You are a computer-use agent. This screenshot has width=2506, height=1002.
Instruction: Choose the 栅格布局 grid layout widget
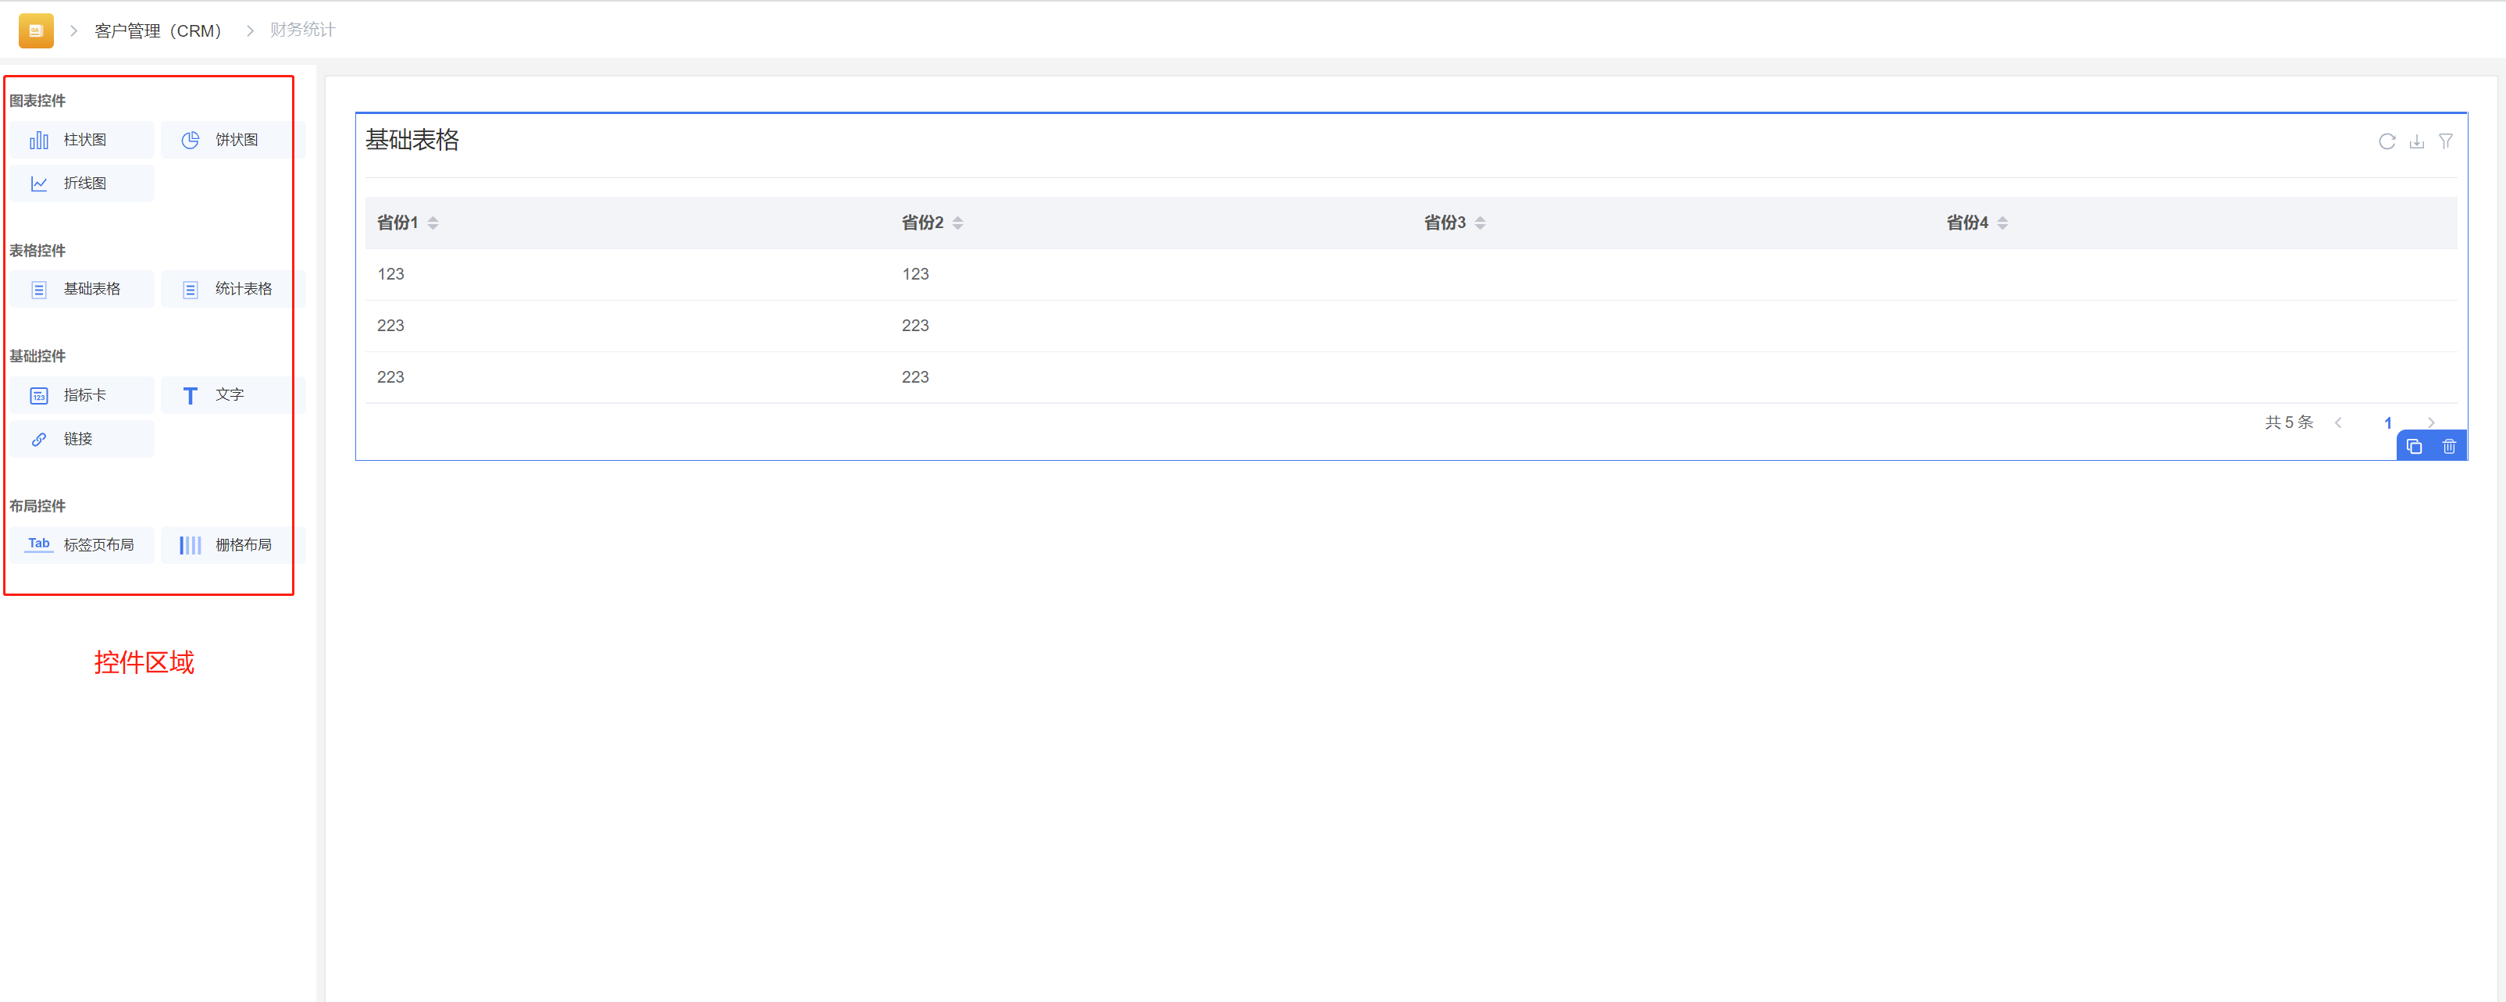click(x=233, y=546)
